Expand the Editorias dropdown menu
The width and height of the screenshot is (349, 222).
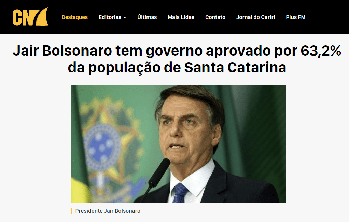[x=112, y=17]
